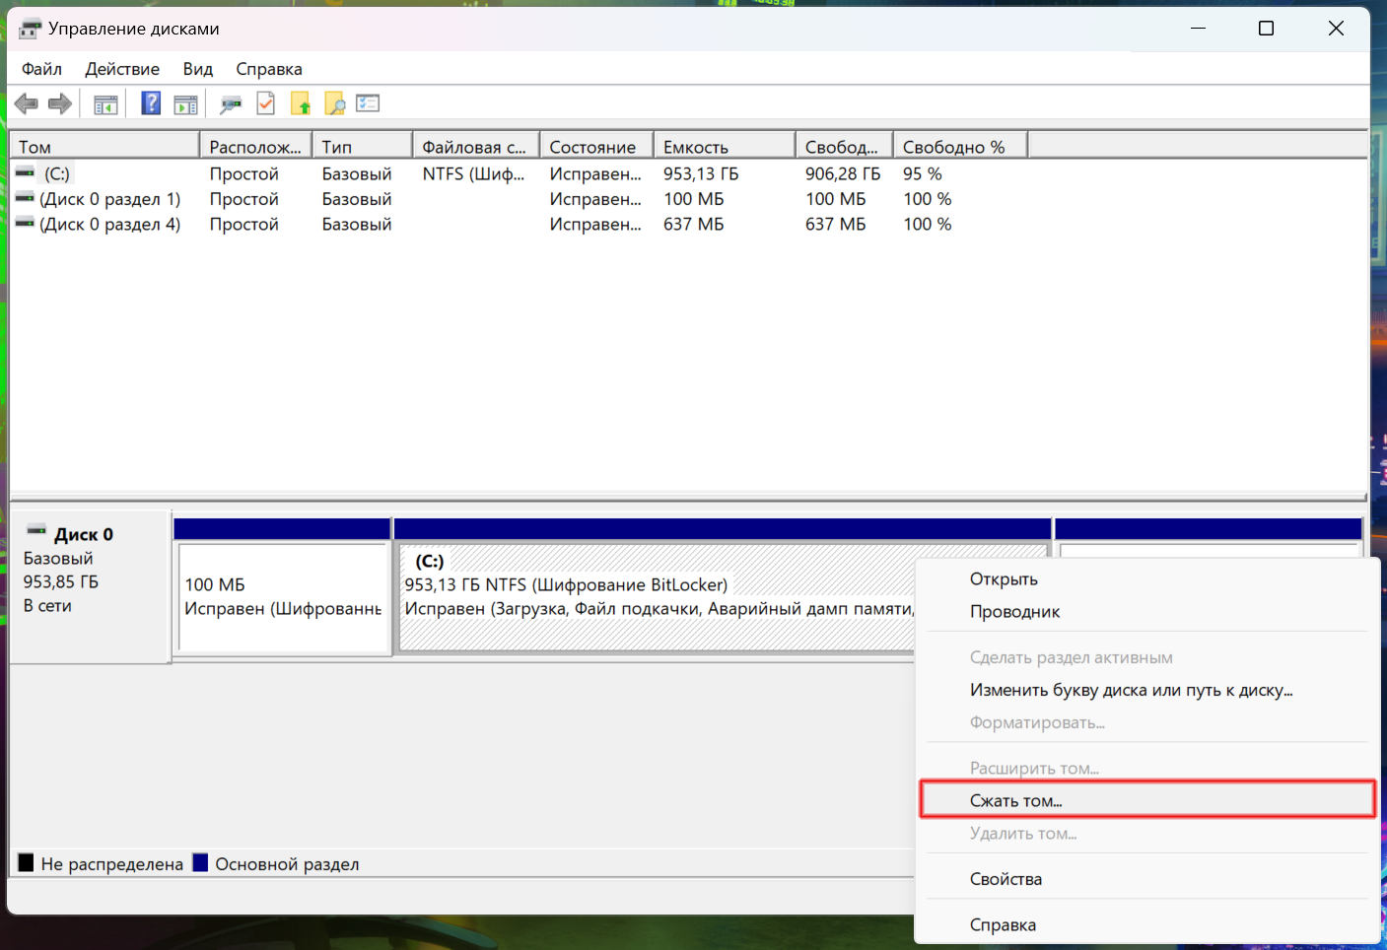This screenshot has height=950, width=1387.
Task: Click the 95 % free percentage cell
Action: click(923, 173)
